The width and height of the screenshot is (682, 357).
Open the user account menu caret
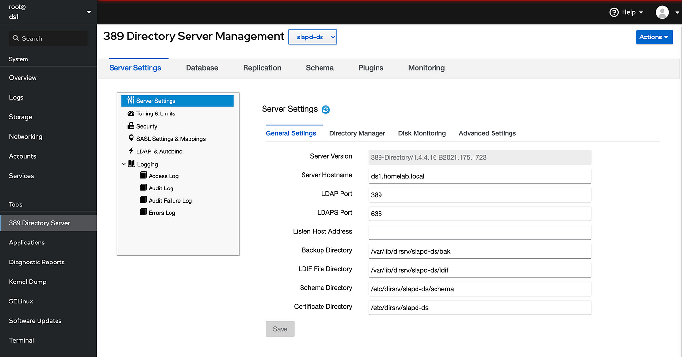tap(677, 13)
